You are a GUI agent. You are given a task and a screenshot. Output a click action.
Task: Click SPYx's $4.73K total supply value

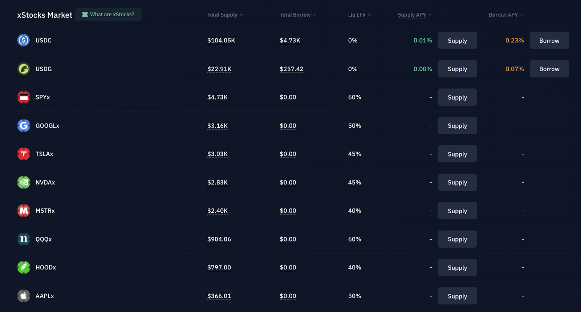click(218, 97)
